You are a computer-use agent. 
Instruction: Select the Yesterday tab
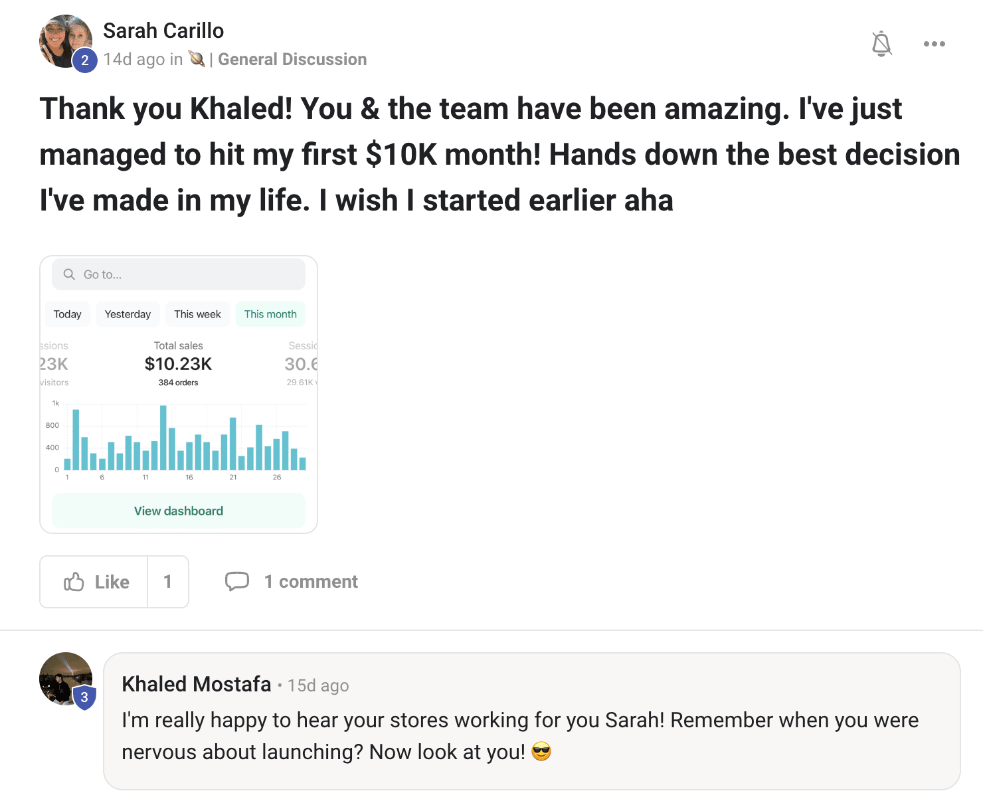(128, 314)
